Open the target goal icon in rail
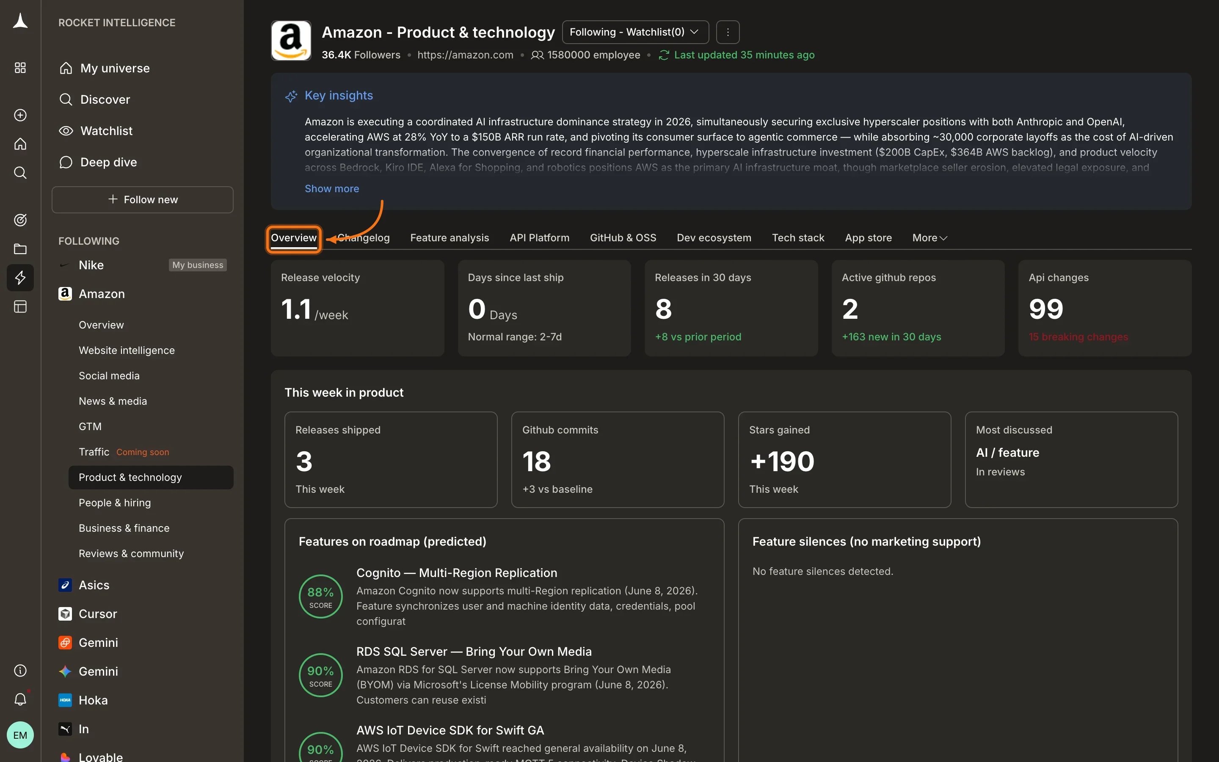Screen dimensions: 1219x762 (20, 220)
